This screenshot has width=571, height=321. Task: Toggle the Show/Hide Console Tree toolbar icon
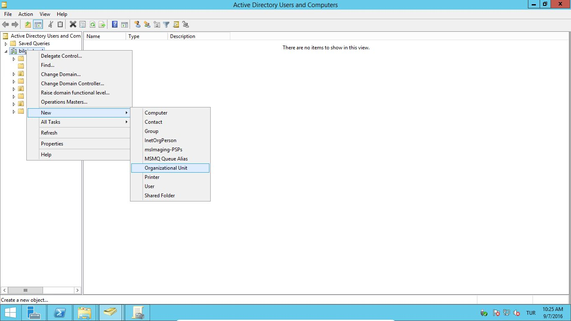point(38,25)
